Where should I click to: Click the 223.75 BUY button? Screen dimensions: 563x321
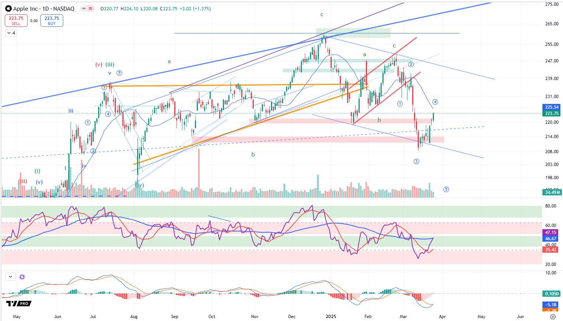pyautogui.click(x=51, y=21)
